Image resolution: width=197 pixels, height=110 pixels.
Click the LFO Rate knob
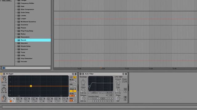tap(118, 90)
